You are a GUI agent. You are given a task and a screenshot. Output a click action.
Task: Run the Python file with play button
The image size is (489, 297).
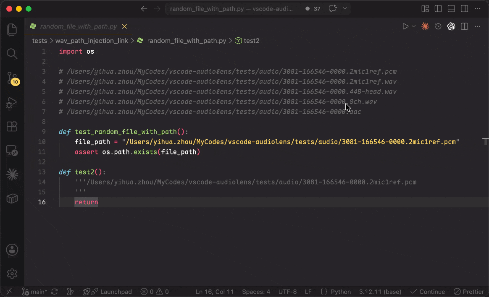click(405, 26)
